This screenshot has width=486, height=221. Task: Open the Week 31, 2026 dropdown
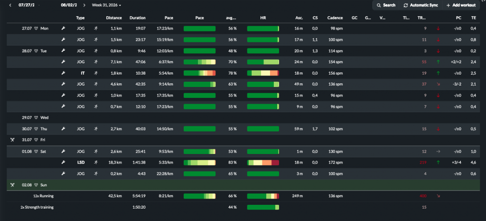pyautogui.click(x=106, y=5)
